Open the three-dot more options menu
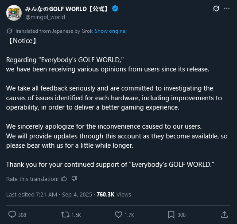237x224 pixels. pyautogui.click(x=227, y=8)
